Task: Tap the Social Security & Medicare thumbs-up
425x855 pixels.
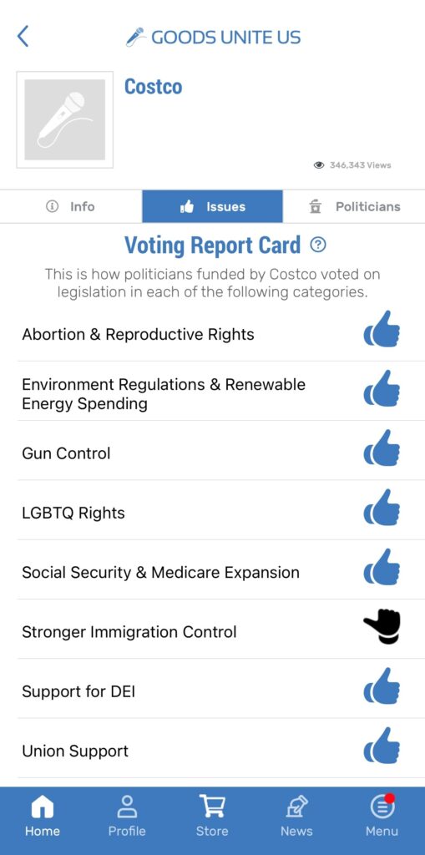Action: (x=382, y=567)
